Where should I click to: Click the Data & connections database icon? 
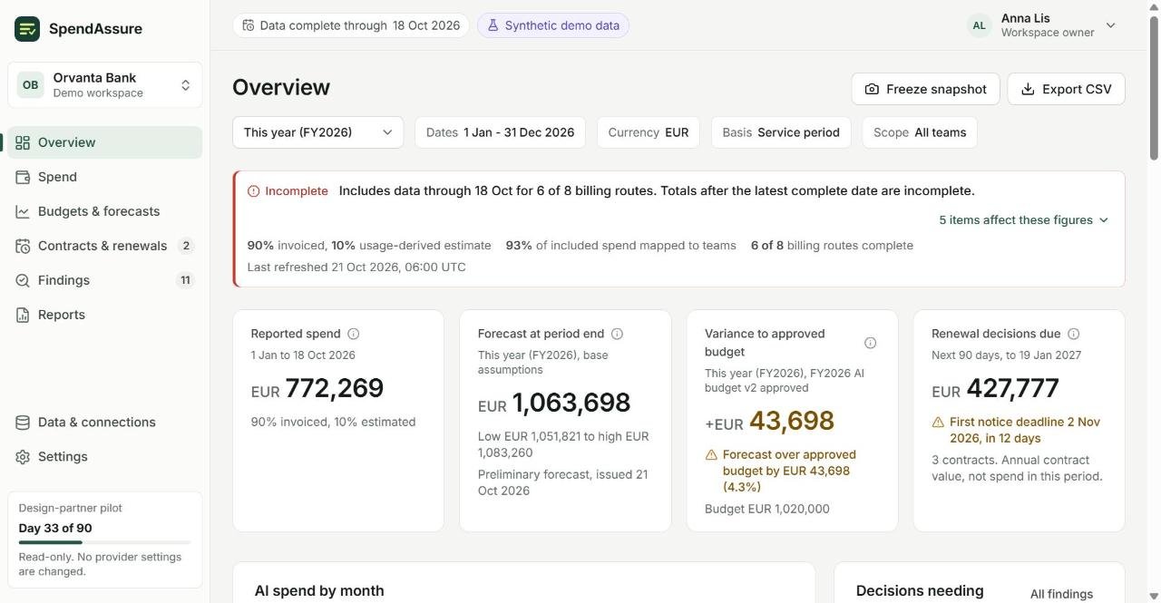(x=23, y=423)
